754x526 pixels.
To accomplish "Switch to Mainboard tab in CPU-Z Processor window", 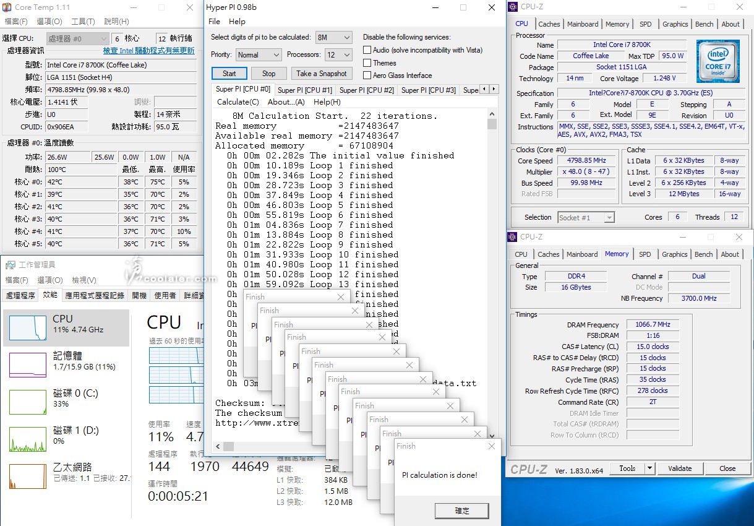I will click(x=583, y=24).
